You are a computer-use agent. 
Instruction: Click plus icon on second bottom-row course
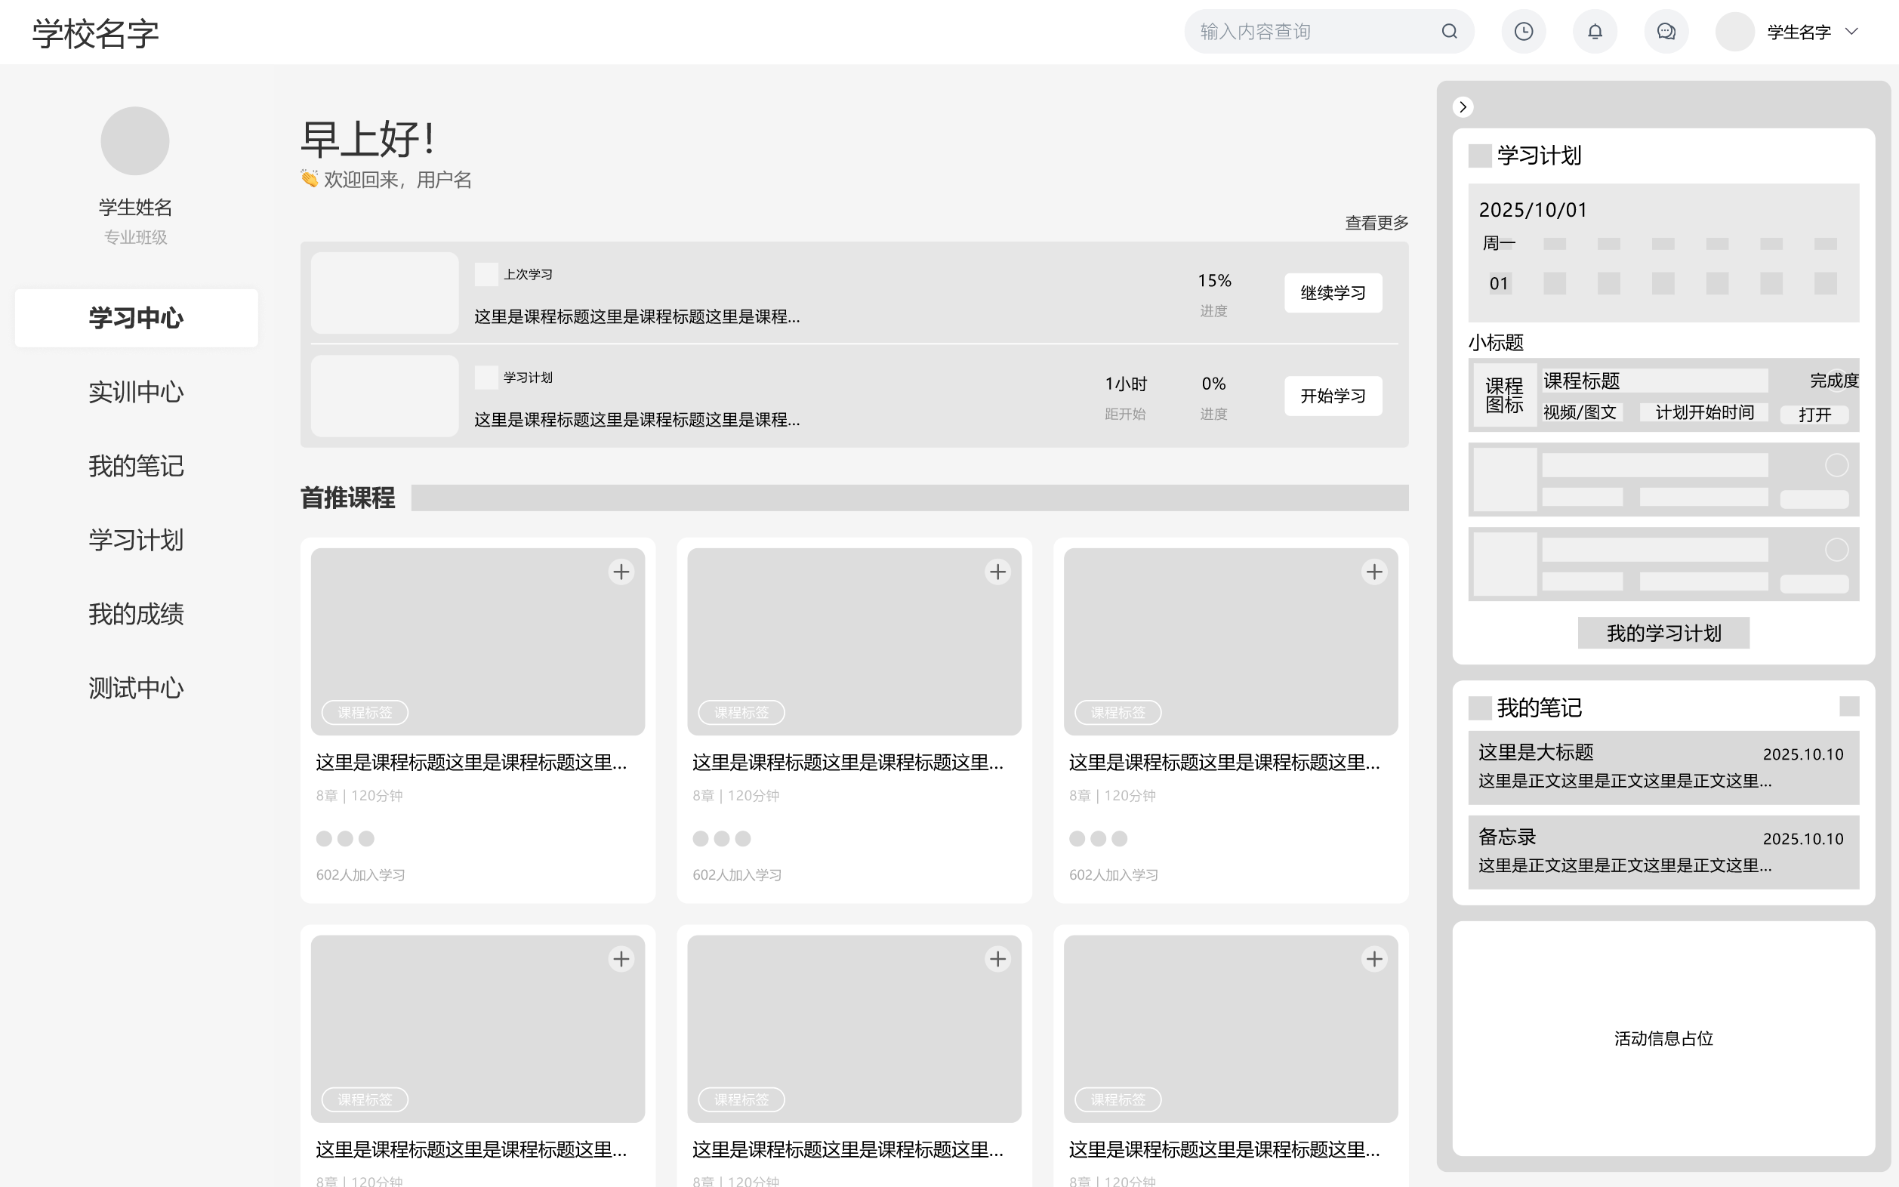click(x=997, y=958)
